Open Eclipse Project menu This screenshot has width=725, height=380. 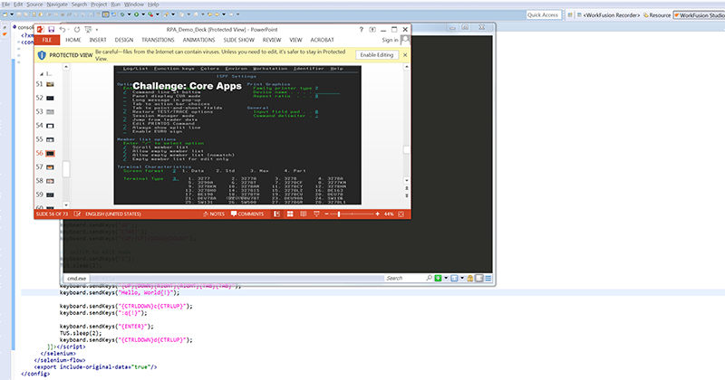(99, 5)
